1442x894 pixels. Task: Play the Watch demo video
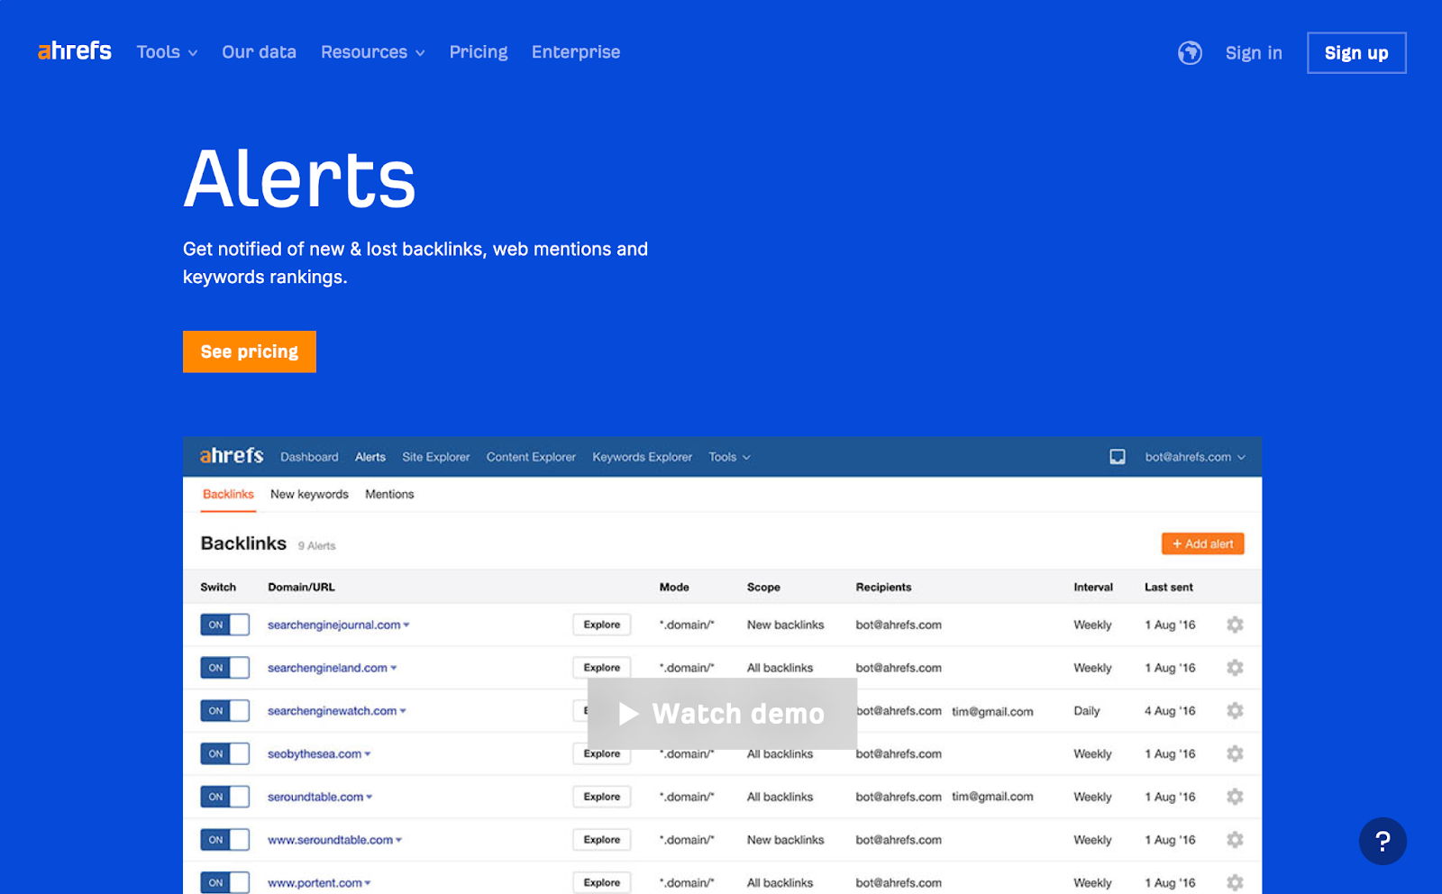722,714
